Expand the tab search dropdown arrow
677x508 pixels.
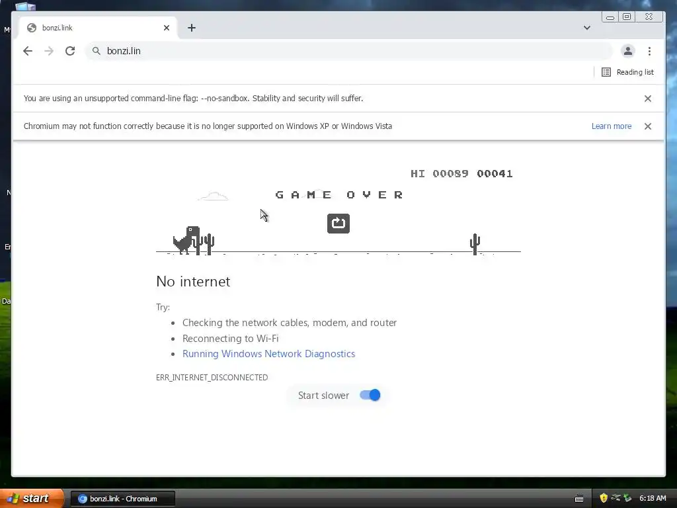point(587,28)
